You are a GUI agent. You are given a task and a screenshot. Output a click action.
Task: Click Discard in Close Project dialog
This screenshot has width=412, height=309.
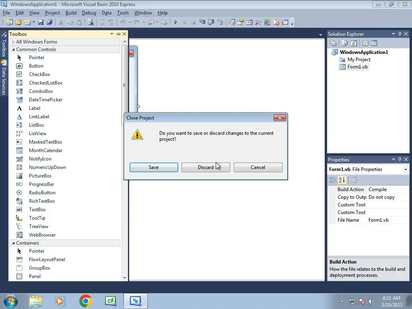pos(206,167)
